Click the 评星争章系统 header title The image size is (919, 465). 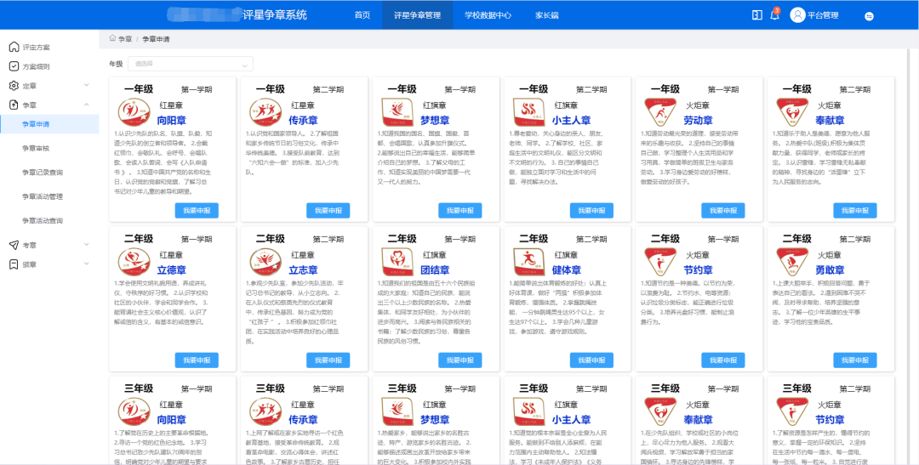click(x=274, y=15)
